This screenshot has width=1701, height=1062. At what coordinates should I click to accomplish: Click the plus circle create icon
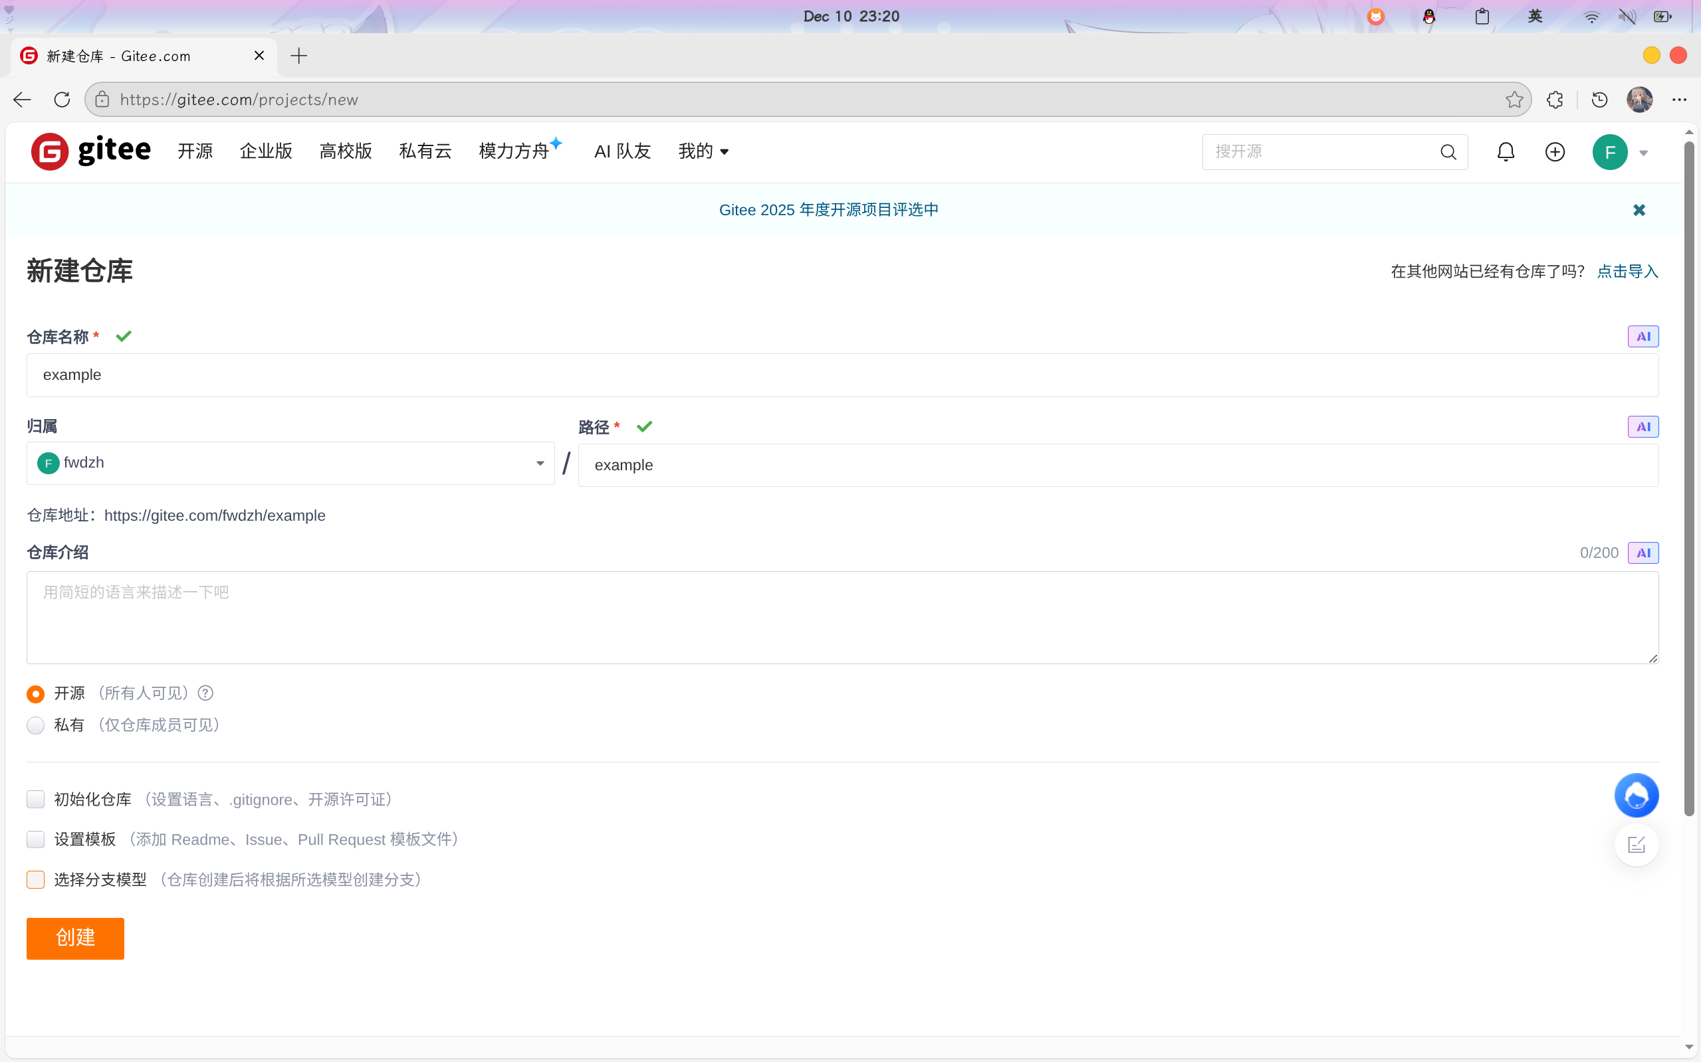click(x=1554, y=151)
